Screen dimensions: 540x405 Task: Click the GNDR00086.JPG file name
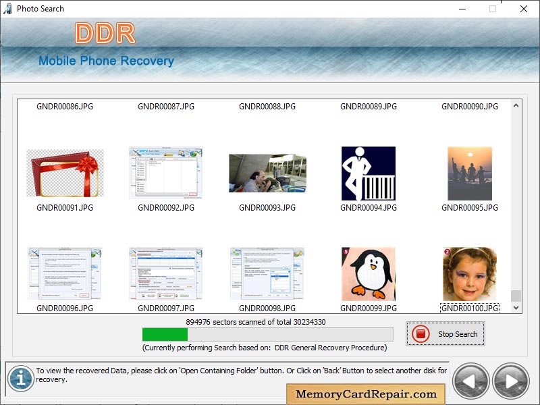pos(65,107)
